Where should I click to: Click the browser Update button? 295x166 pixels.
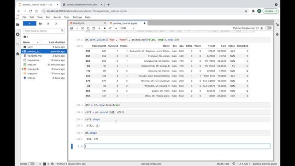pos(271,11)
